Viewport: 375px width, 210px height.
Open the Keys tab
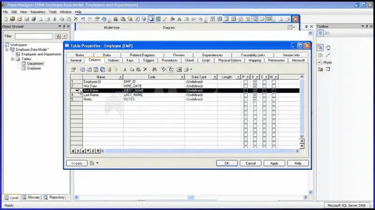pos(130,61)
